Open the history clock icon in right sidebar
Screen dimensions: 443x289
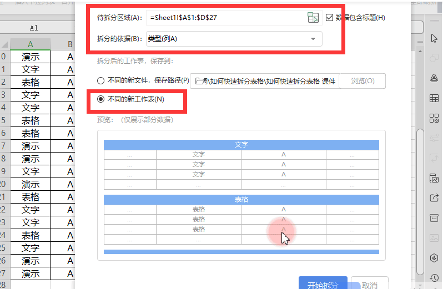point(434,278)
